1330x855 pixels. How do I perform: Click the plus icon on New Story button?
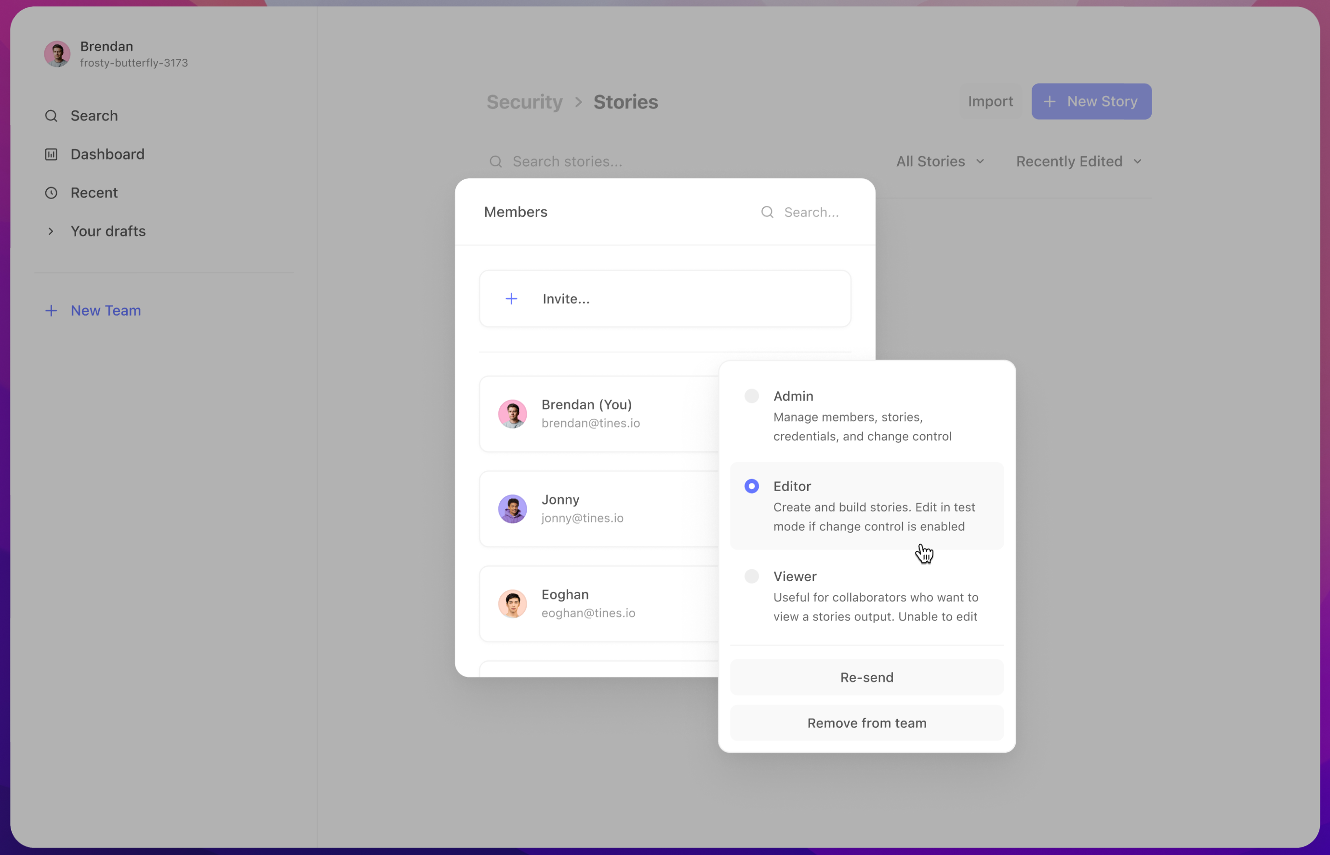pos(1050,102)
